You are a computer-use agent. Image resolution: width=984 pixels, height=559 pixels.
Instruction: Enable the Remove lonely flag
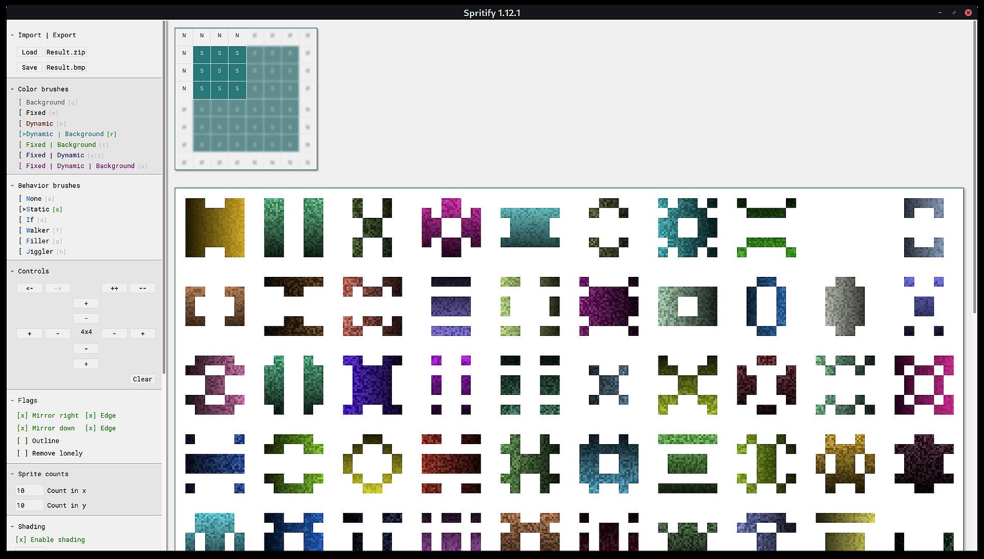pyautogui.click(x=50, y=453)
